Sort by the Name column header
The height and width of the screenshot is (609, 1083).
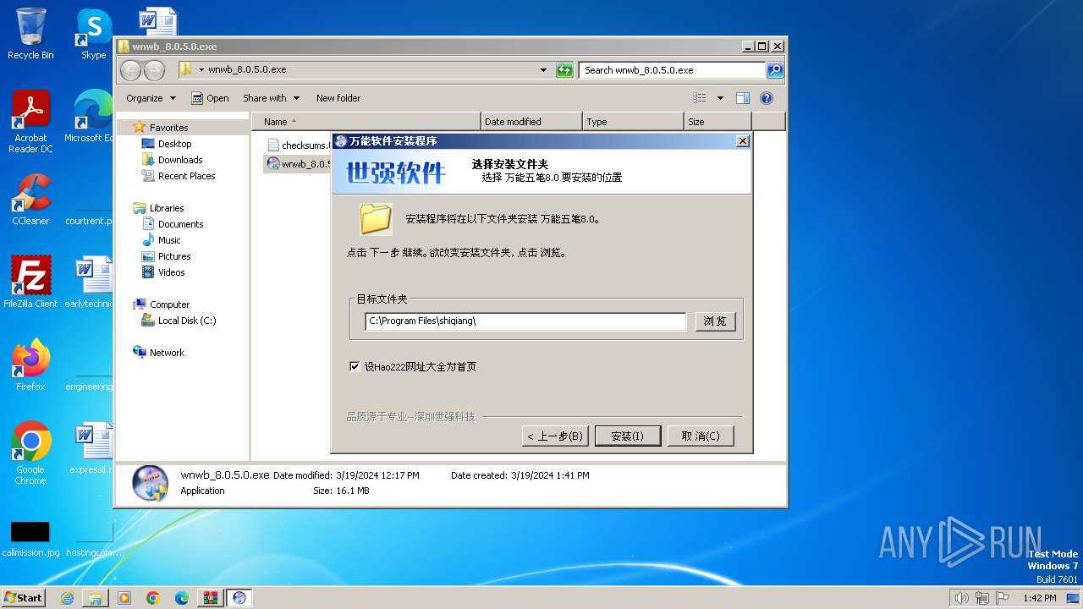pyautogui.click(x=366, y=122)
